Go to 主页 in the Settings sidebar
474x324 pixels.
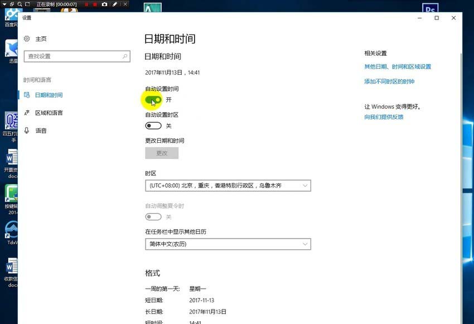coord(41,38)
